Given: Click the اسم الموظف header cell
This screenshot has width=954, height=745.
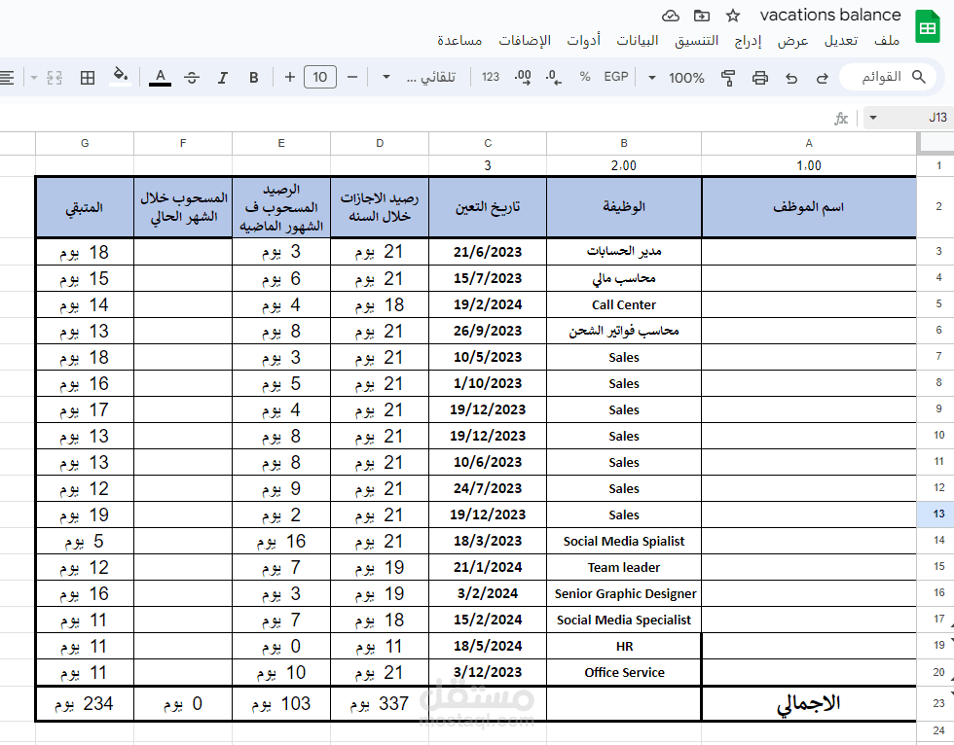Looking at the screenshot, I should tap(809, 207).
